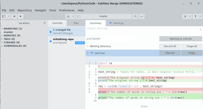Click the stash icon in toolbar
Viewport: 203px width, 109px height.
[x=68, y=16]
